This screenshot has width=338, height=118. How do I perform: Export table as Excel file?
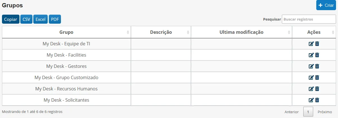pos(41,19)
